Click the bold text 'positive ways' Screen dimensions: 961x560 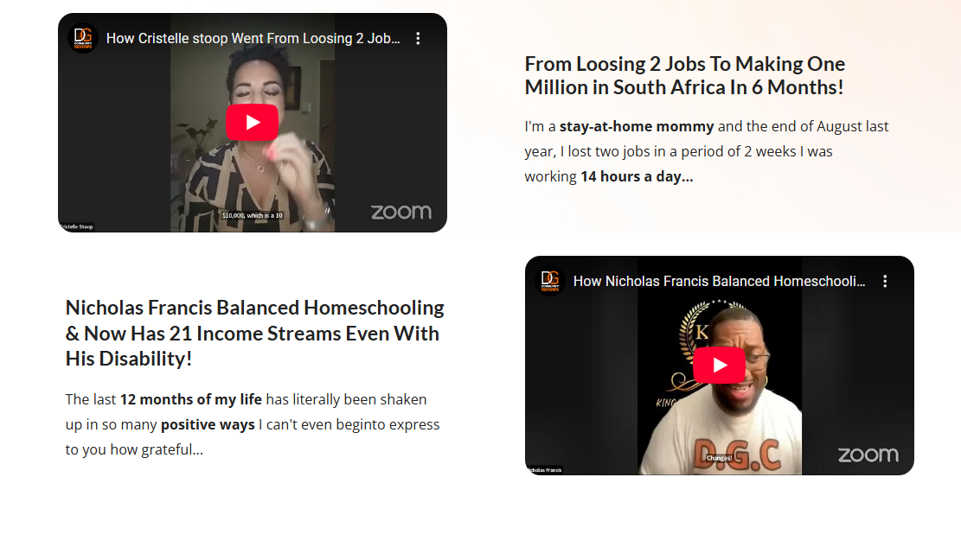[x=208, y=424]
